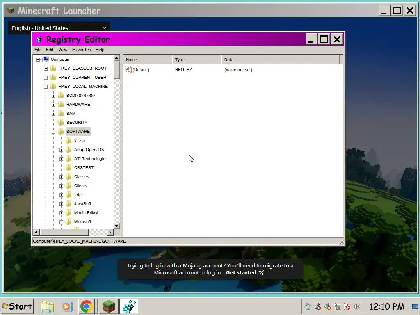Click the Registry Editor title bar icon
Viewport: 420px width, 315px height.
pos(39,39)
